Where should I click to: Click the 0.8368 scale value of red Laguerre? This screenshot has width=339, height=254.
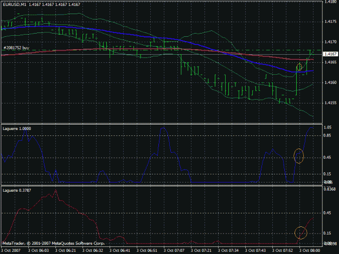(x=330, y=189)
